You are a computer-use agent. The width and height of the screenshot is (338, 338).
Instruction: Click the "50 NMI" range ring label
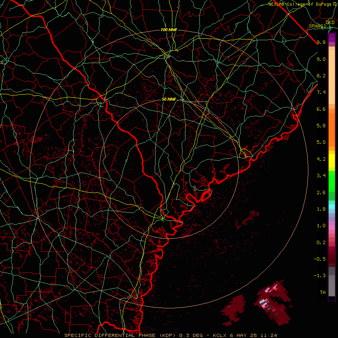tap(169, 99)
